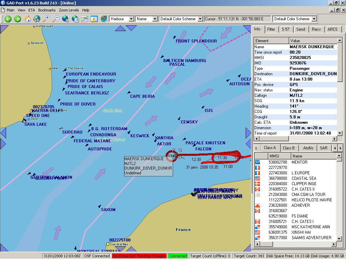
Task: Click the chart graph toolbar icon
Action: point(85,19)
